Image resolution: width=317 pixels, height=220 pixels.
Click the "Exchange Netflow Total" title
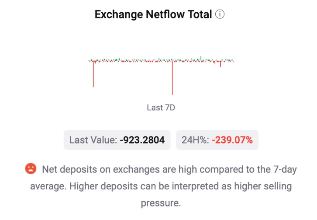[x=153, y=14]
